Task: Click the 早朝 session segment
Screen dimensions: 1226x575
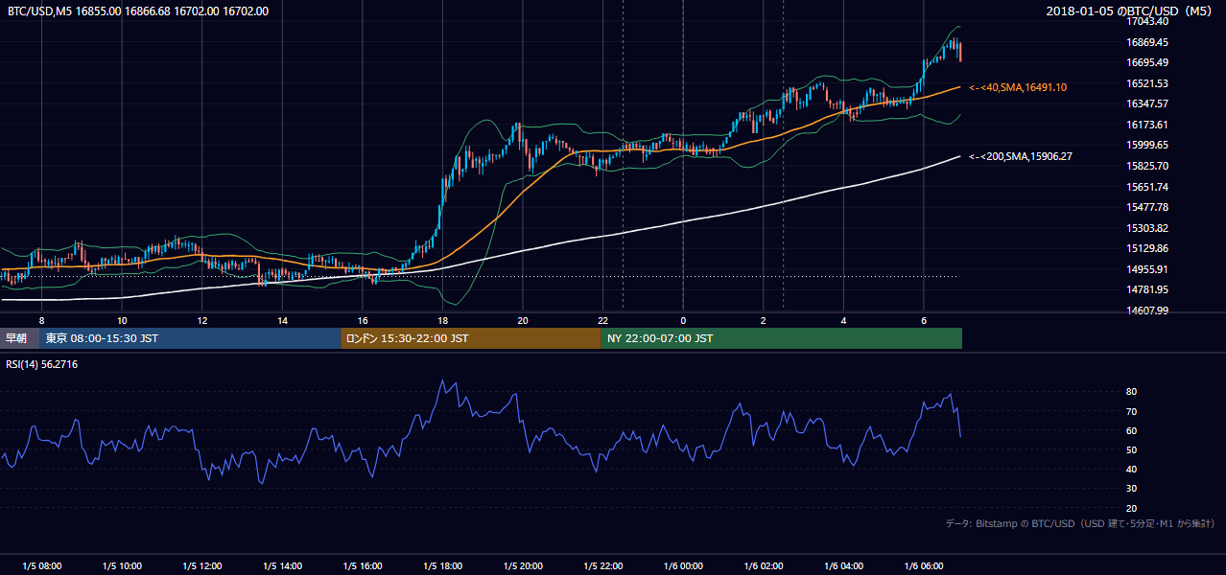Action: 19,338
